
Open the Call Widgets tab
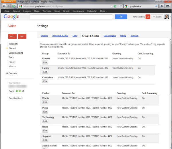click(x=110, y=36)
